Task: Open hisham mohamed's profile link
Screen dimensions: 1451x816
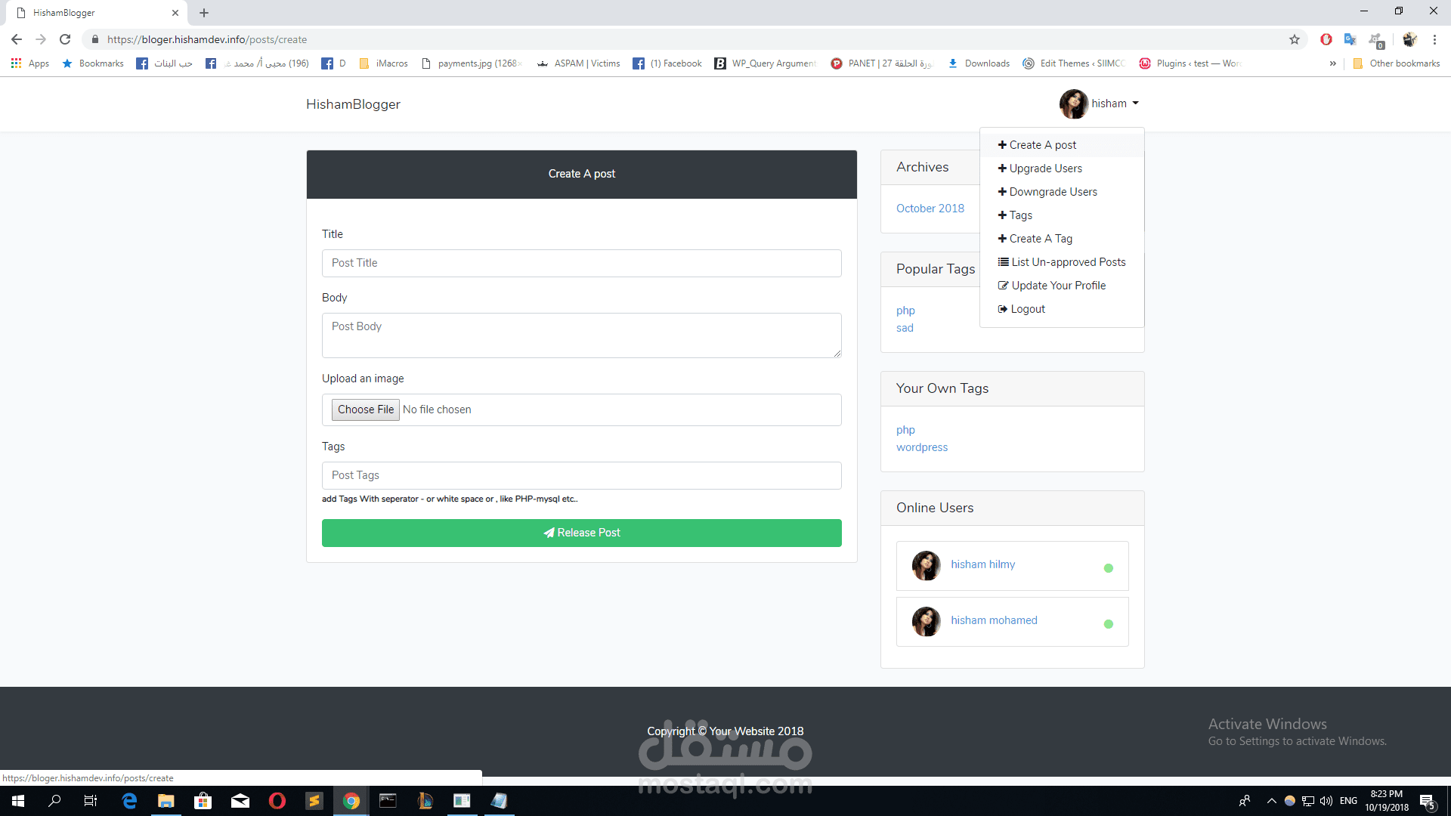Action: (994, 620)
